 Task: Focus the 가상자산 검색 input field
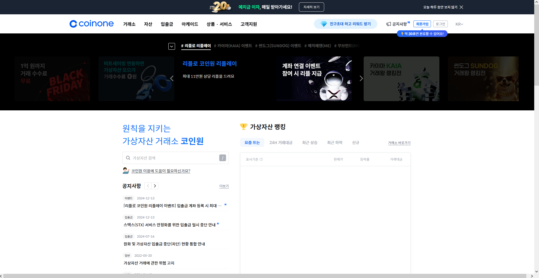point(176,158)
